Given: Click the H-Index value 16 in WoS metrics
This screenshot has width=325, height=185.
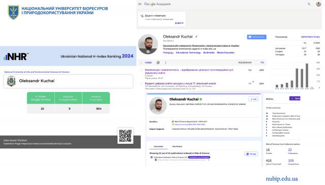Looking at the screenshot, I should click(268, 150).
